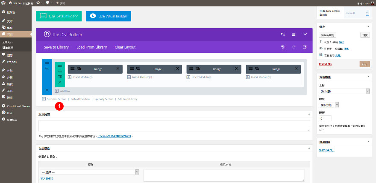Open Divi Builder portability arrows icon
The image size is (376, 183).
(x=283, y=34)
